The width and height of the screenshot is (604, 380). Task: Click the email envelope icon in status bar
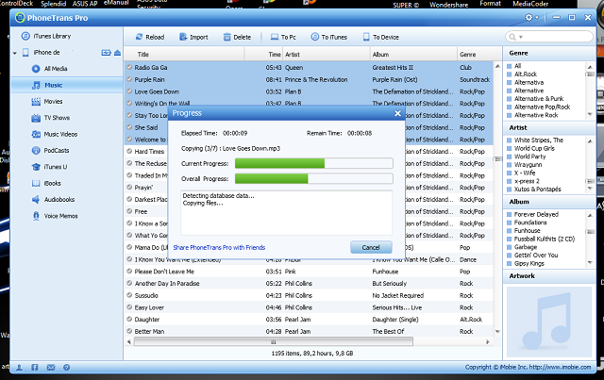click(51, 368)
